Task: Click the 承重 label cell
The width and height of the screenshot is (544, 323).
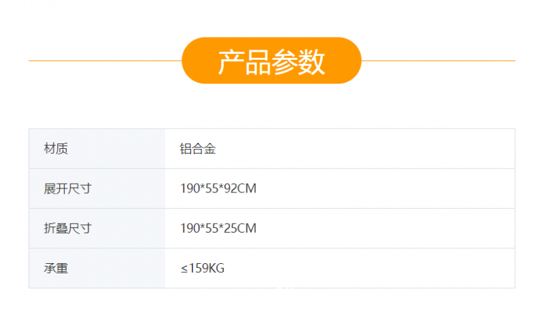Action: (x=56, y=269)
